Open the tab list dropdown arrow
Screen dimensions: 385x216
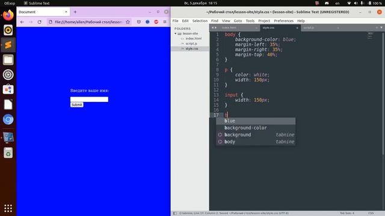tap(381, 28)
